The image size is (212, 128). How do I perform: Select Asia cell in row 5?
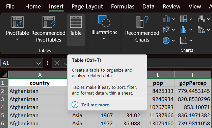[85, 115]
